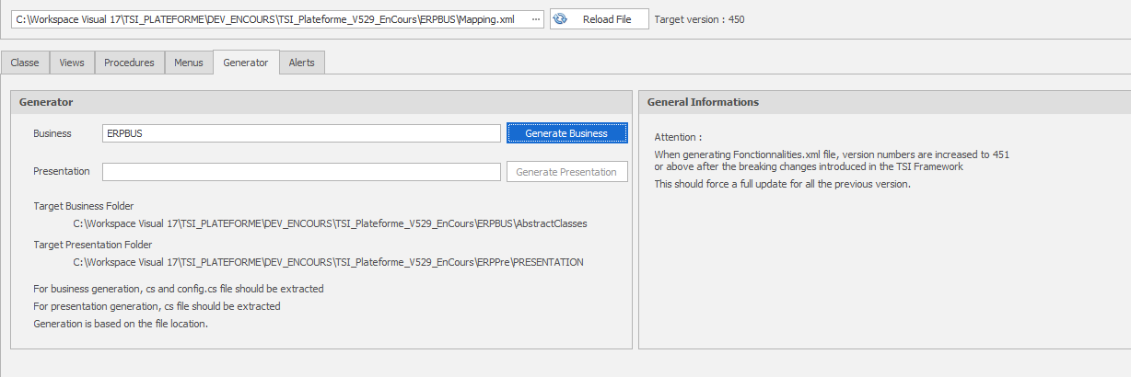
Task: Click the Generator panel header
Action: coord(321,102)
